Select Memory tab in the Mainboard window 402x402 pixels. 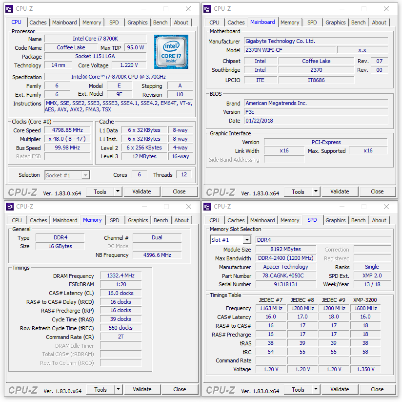click(x=290, y=22)
